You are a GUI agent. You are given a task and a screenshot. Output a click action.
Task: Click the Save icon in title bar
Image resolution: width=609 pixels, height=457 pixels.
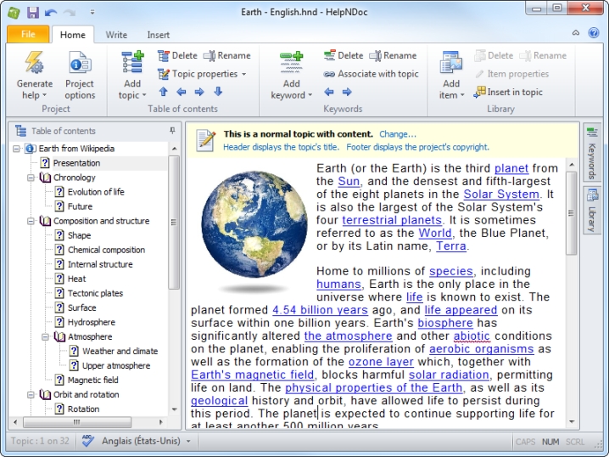33,12
